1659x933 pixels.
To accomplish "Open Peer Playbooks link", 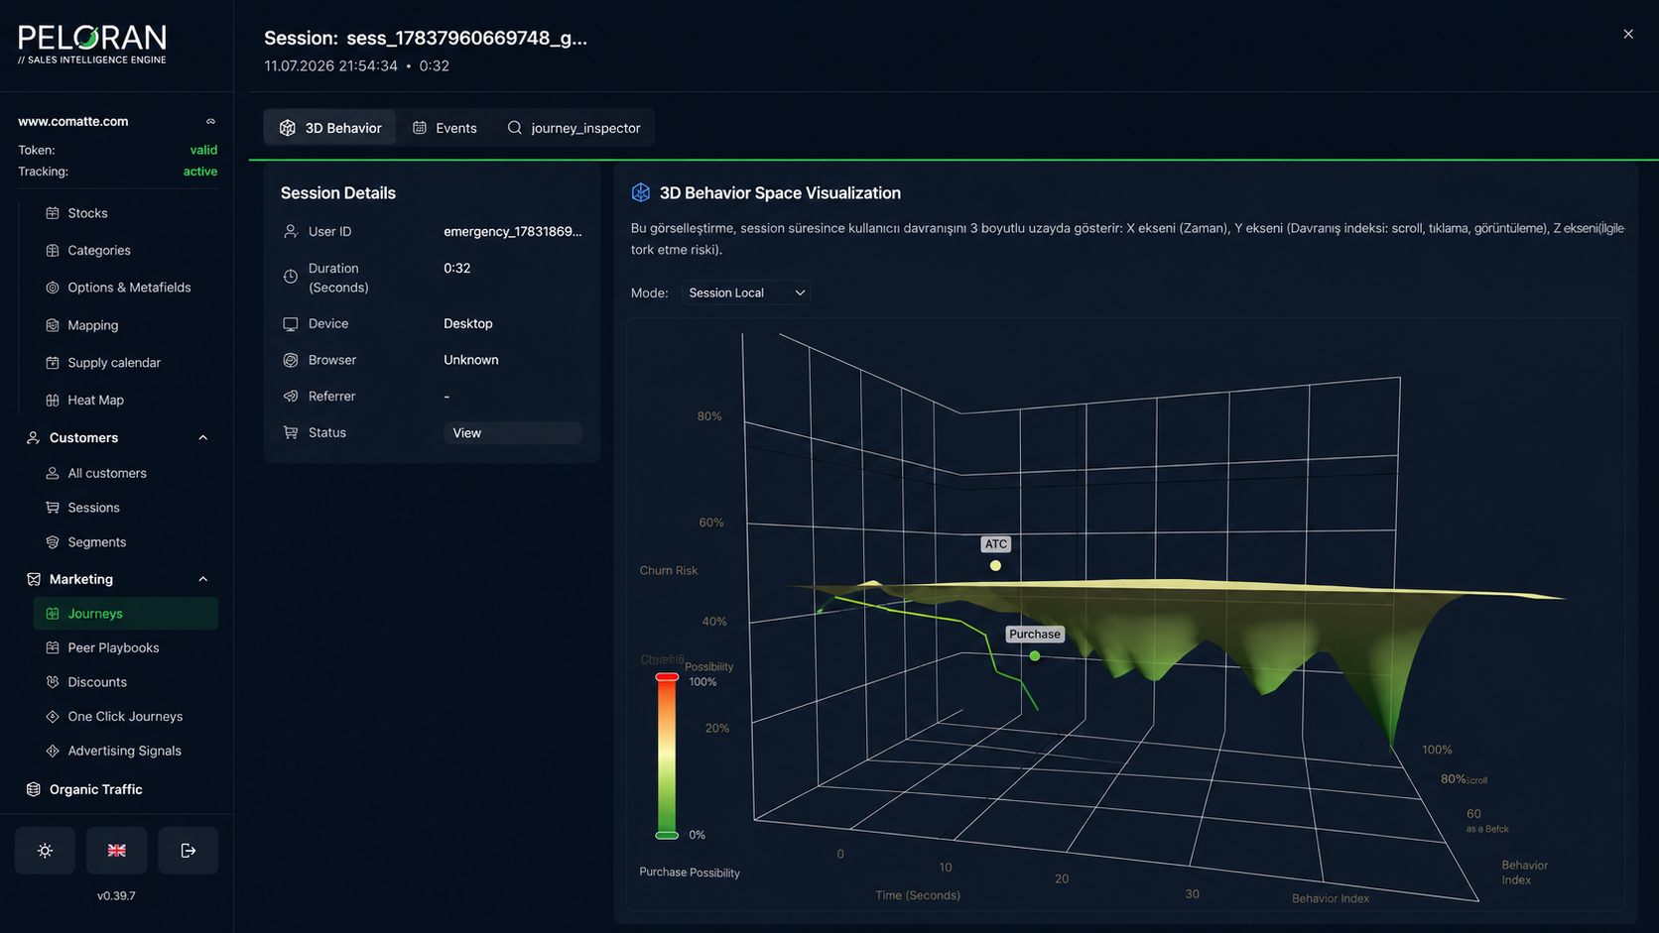I will coord(113,647).
